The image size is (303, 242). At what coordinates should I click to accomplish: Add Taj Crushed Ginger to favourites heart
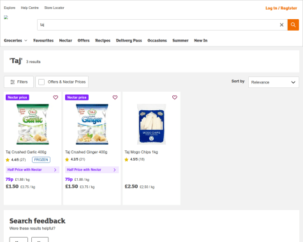(115, 97)
